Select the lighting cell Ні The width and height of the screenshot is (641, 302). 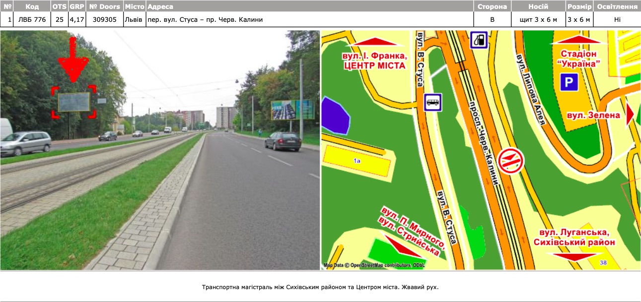tap(617, 19)
